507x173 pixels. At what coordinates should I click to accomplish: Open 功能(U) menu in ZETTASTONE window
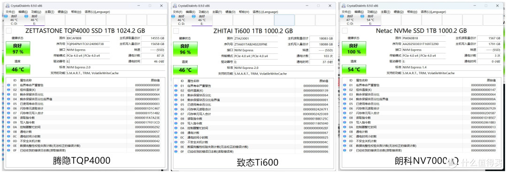click(37, 12)
